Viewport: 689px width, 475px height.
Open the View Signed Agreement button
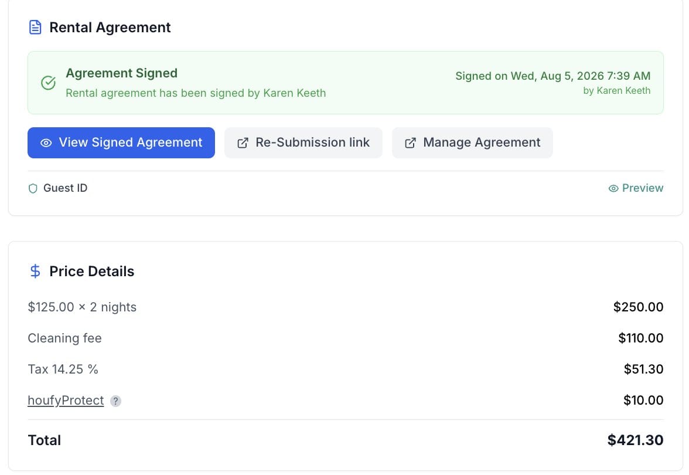(x=121, y=142)
